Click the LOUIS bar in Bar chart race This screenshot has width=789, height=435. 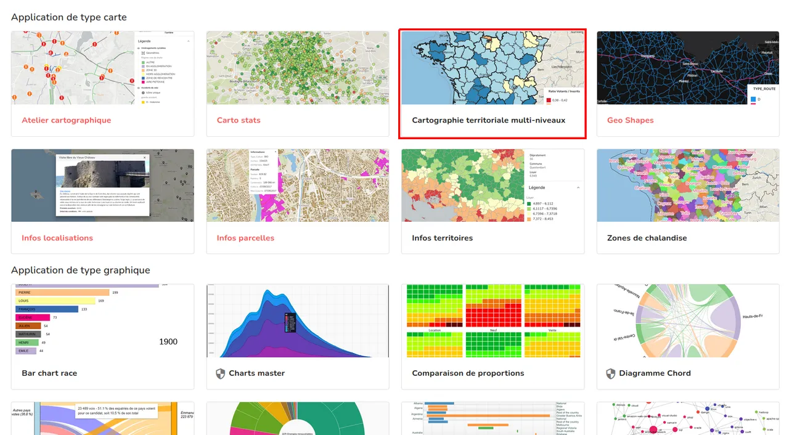(x=55, y=301)
